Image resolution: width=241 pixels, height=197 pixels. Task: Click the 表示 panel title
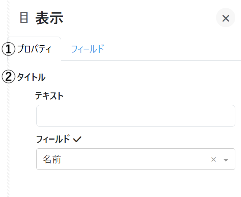point(49,18)
